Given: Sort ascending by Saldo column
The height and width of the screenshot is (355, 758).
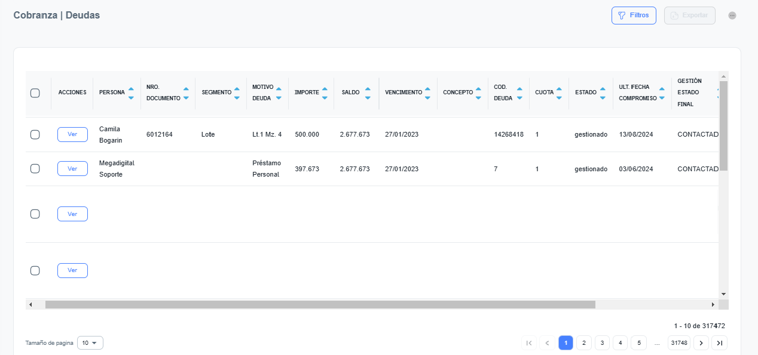Looking at the screenshot, I should click(368, 89).
